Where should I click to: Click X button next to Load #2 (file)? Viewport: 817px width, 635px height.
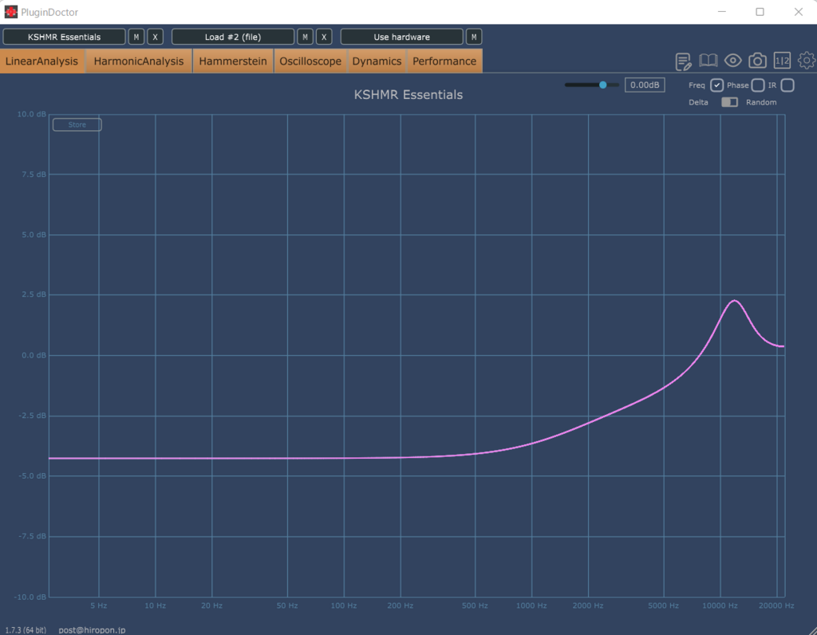point(324,37)
